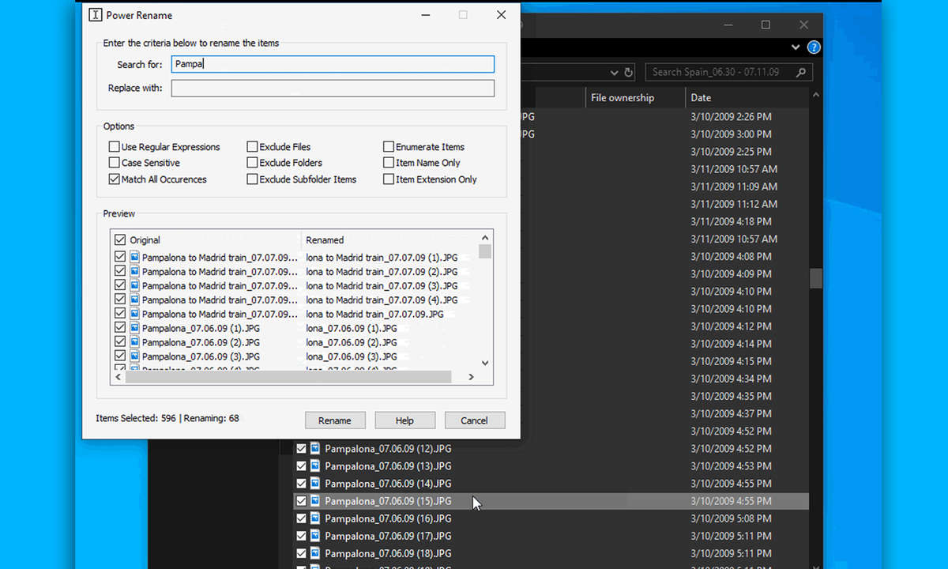The height and width of the screenshot is (569, 948).
Task: Open Explorer help question mark icon
Action: [x=814, y=47]
